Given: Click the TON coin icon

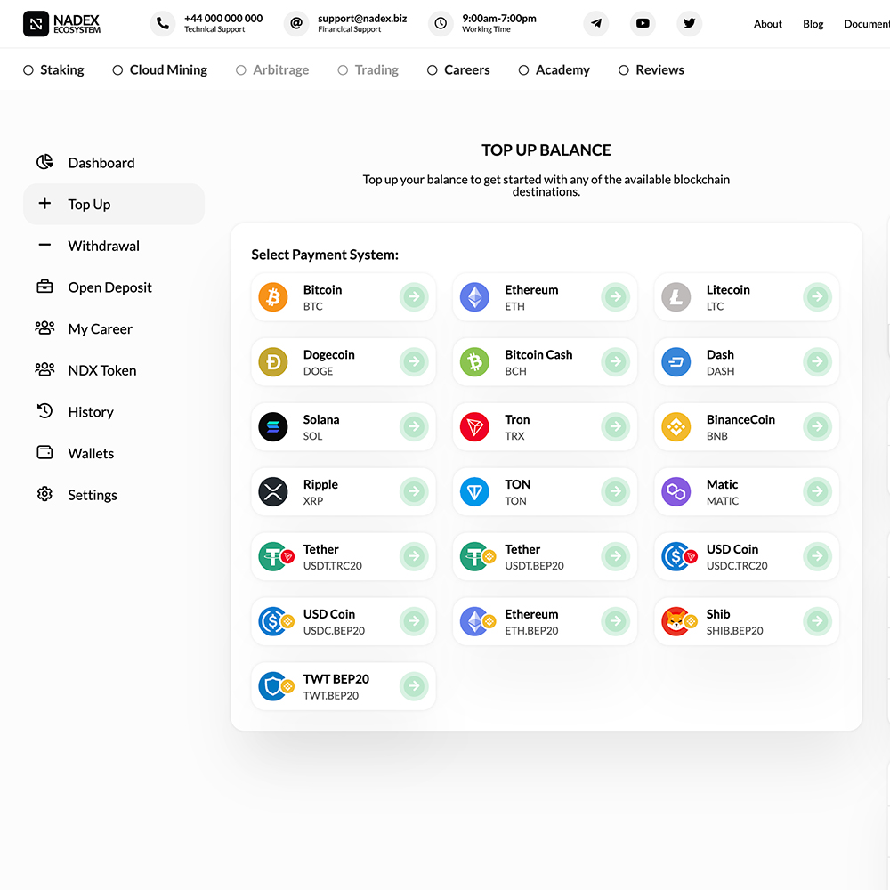Looking at the screenshot, I should 474,491.
